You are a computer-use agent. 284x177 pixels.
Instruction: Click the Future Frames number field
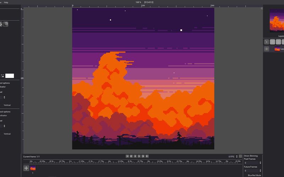(x=251, y=171)
